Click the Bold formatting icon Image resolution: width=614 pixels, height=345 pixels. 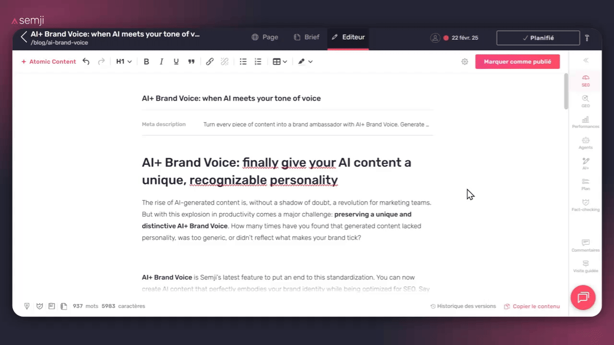click(x=147, y=62)
